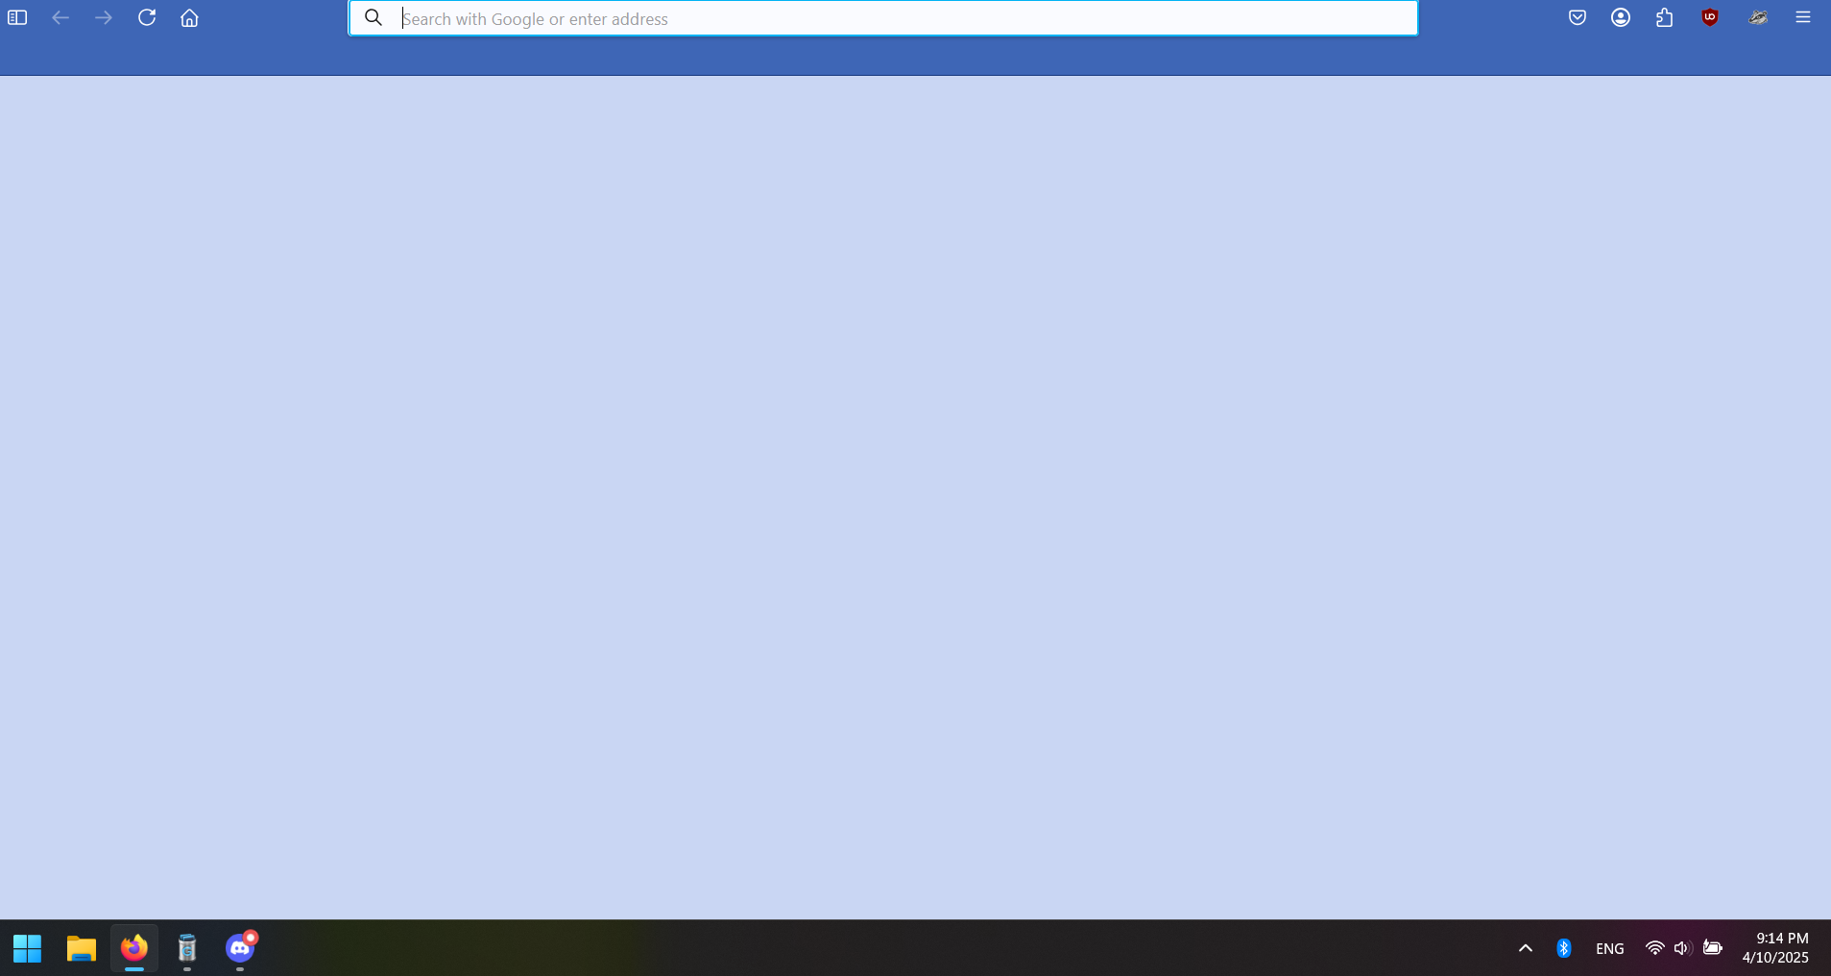Open the Extensions puzzle-piece menu
The width and height of the screenshot is (1831, 976).
pos(1665,18)
